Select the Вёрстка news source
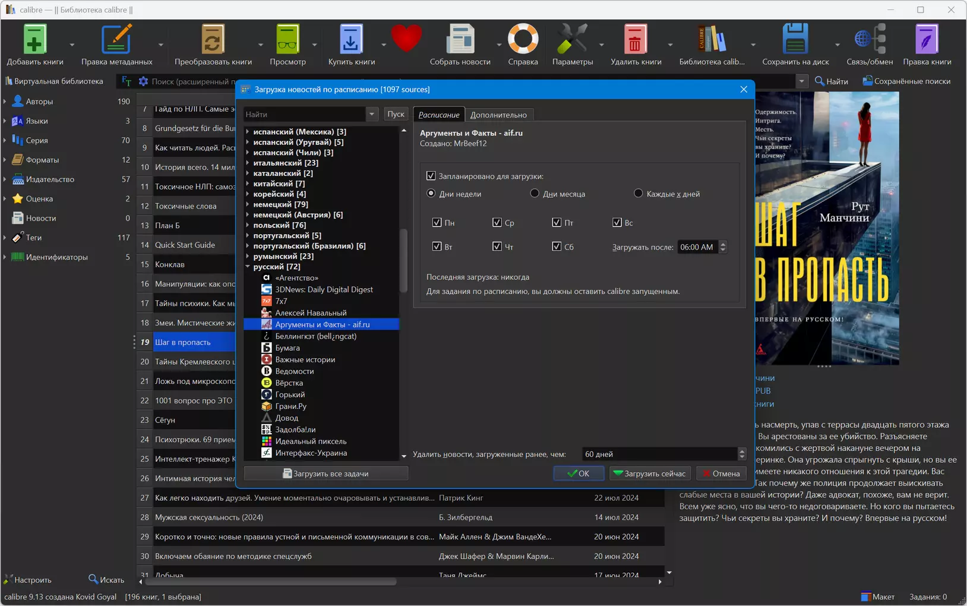The image size is (967, 606). click(289, 383)
